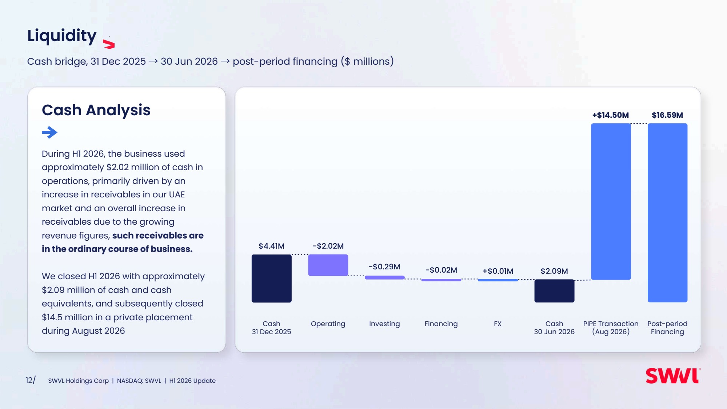Click the "+$14.50M" value label
727x409 pixels.
[611, 115]
